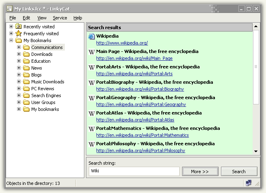This screenshot has height=193, width=266.
Task: Select the Music Downloads tree label
Action: pyautogui.click(x=48, y=82)
